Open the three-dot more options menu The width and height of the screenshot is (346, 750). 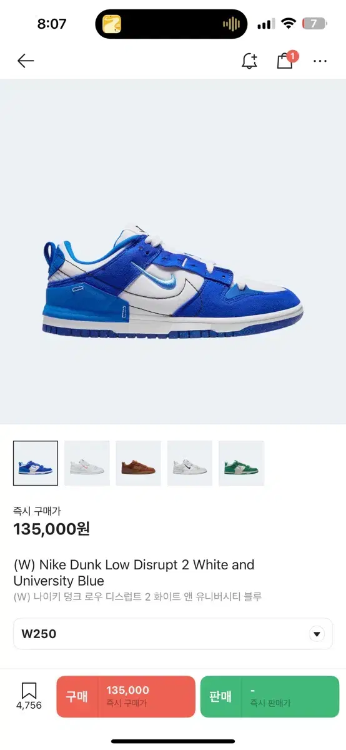[320, 61]
